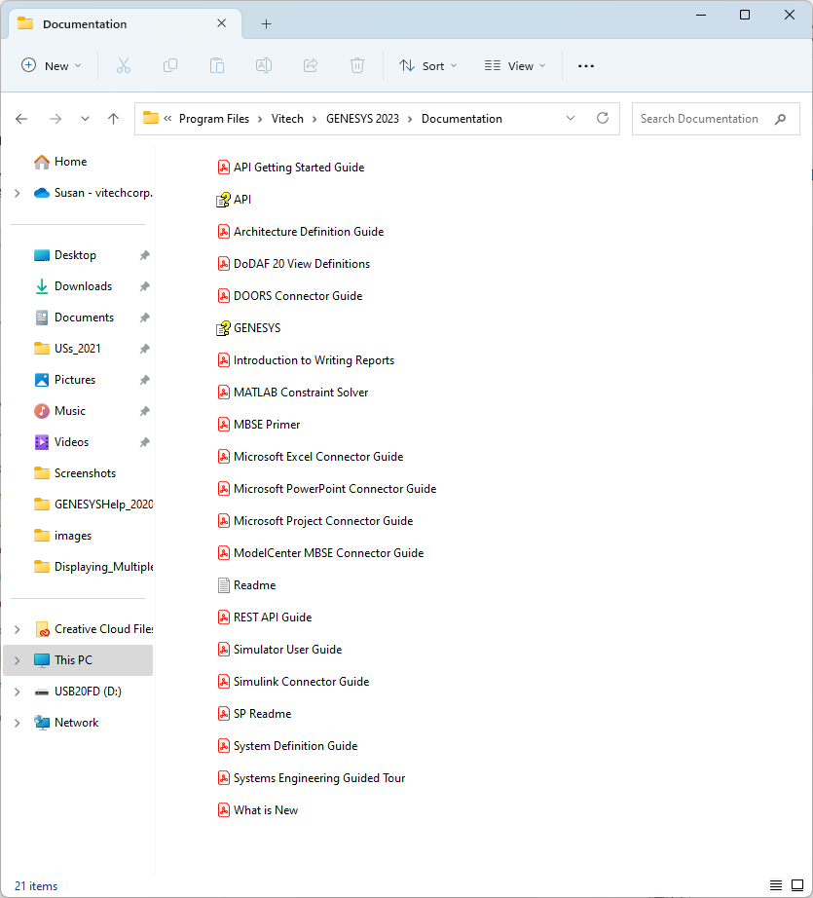Click the Share icon
Screen dimensions: 813x898
point(310,65)
